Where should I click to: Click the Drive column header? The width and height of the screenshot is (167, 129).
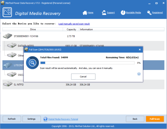[x=33, y=29]
